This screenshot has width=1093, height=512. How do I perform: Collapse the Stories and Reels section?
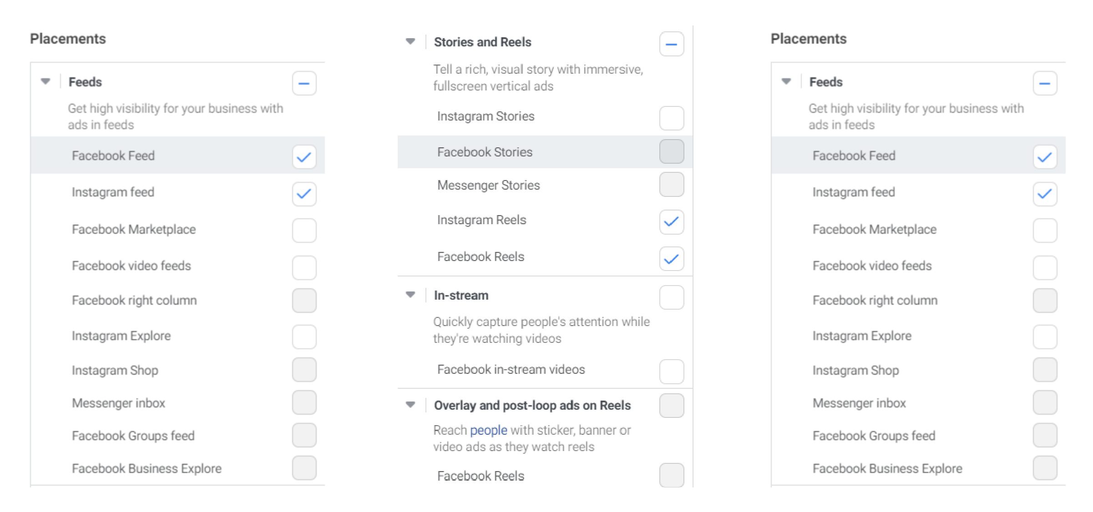[x=410, y=41]
